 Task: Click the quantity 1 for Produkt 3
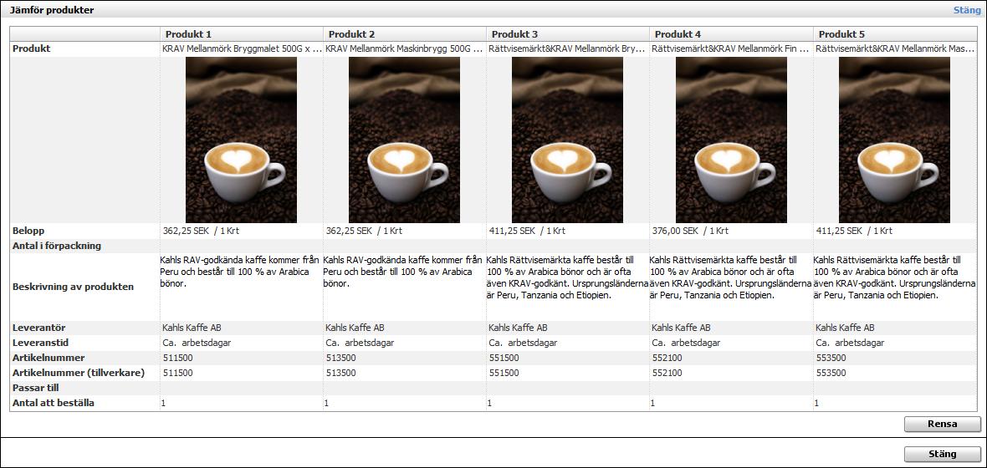489,403
